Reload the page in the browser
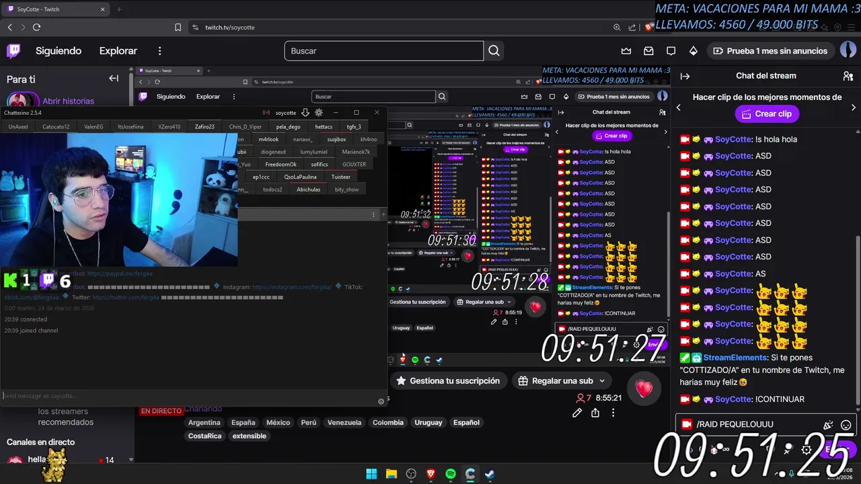The width and height of the screenshot is (861, 484). (x=36, y=27)
